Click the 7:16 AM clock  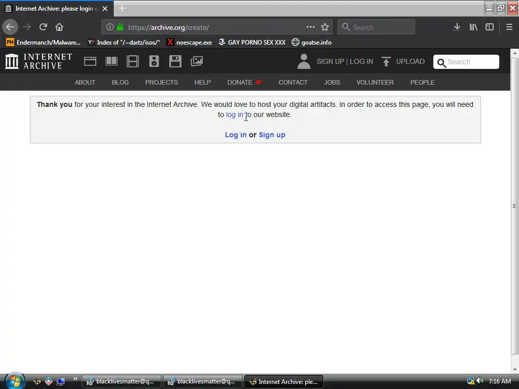click(x=500, y=381)
